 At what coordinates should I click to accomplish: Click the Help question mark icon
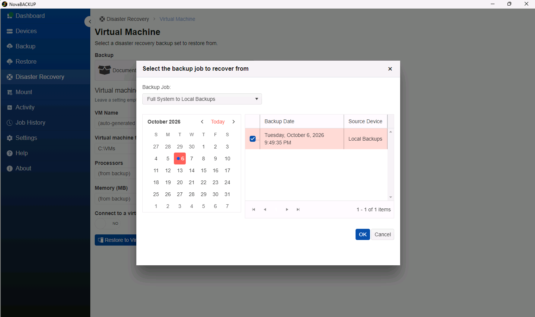tap(10, 153)
